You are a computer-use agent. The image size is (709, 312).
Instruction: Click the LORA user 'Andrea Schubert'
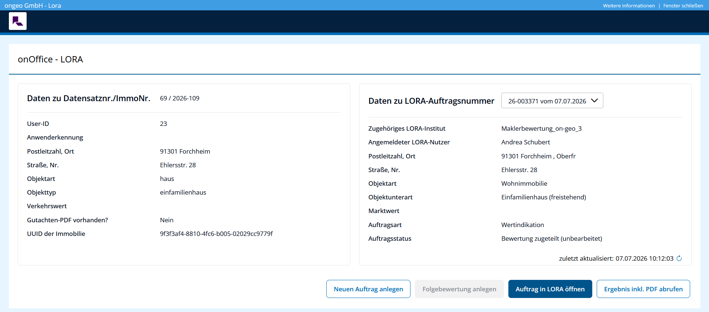pos(525,142)
